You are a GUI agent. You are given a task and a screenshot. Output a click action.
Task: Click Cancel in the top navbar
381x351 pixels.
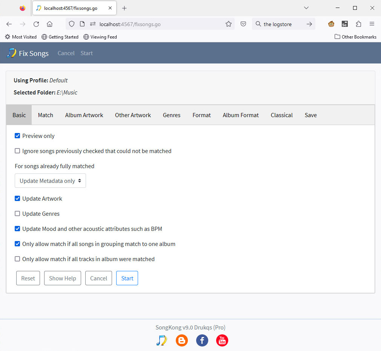pos(66,53)
